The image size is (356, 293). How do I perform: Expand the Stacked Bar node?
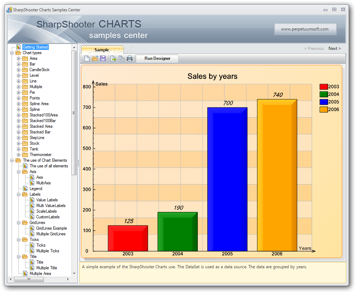coord(19,132)
